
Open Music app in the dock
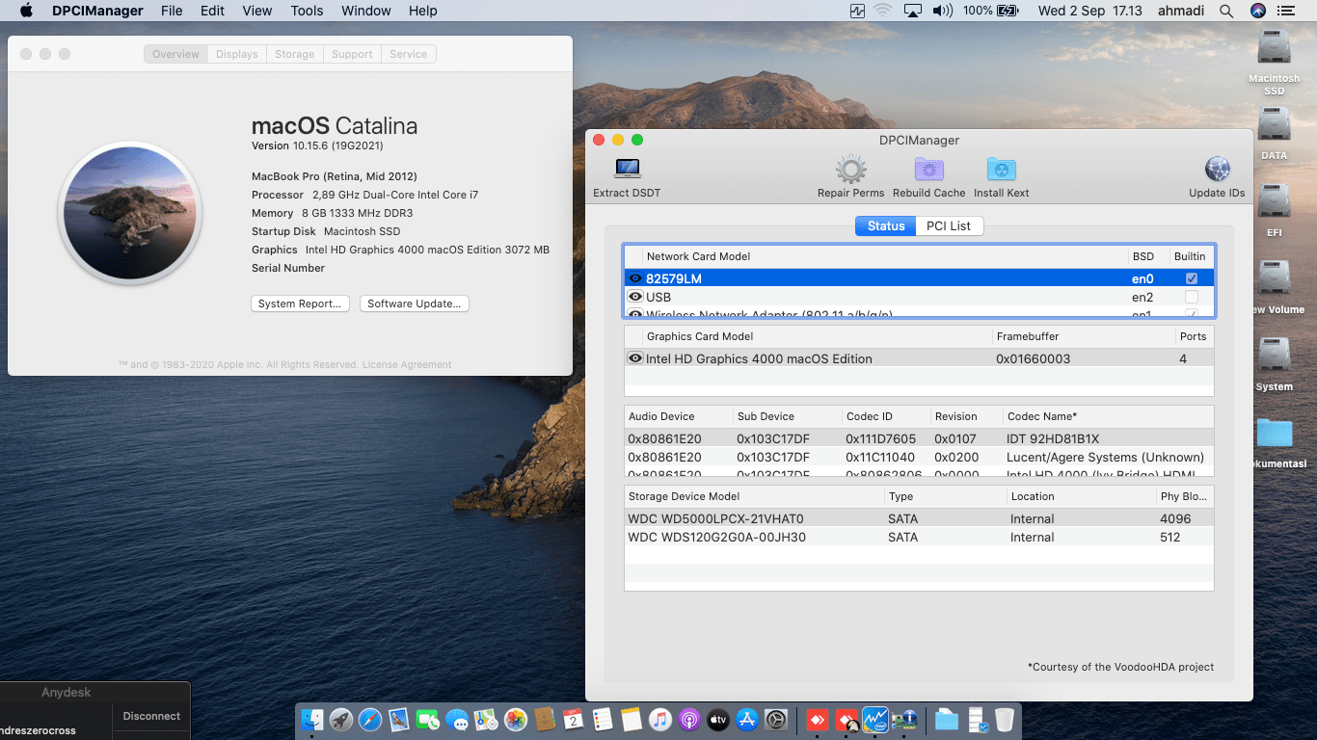(x=660, y=720)
